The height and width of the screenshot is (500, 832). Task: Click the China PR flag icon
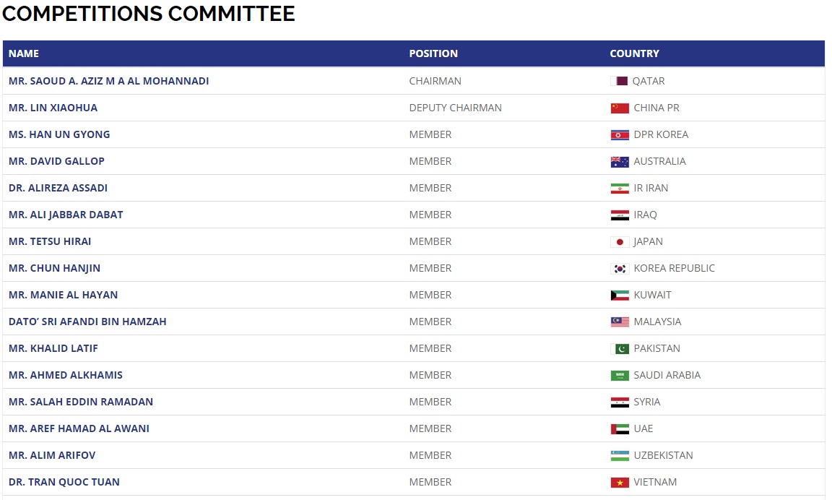click(620, 108)
